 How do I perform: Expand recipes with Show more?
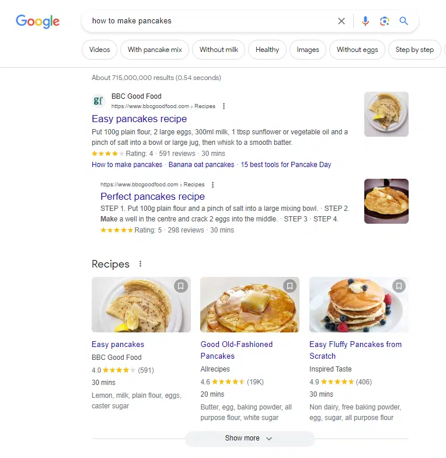pos(249,438)
